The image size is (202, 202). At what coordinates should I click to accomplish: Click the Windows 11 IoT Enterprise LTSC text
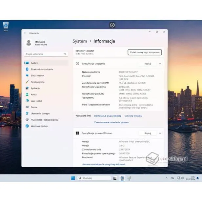(134, 142)
